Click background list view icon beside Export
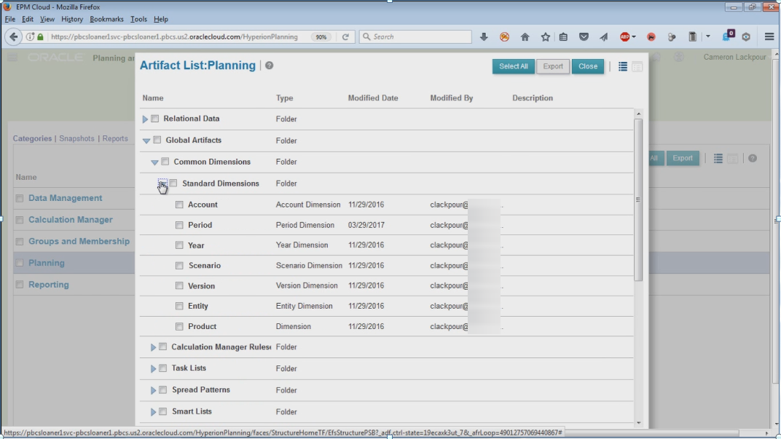The width and height of the screenshot is (781, 439). click(x=718, y=158)
